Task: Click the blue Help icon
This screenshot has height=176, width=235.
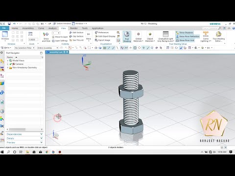Action: tap(234, 28)
